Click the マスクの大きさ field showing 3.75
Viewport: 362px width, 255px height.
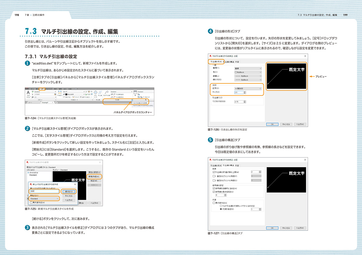(239, 102)
